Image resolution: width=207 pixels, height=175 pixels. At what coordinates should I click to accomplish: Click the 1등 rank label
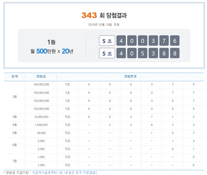pos(51,42)
